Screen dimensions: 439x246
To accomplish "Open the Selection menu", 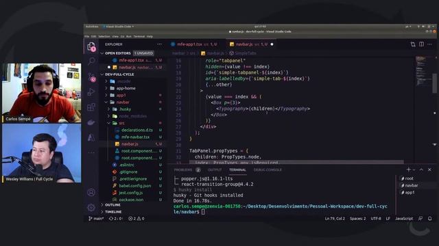I will (104, 36).
